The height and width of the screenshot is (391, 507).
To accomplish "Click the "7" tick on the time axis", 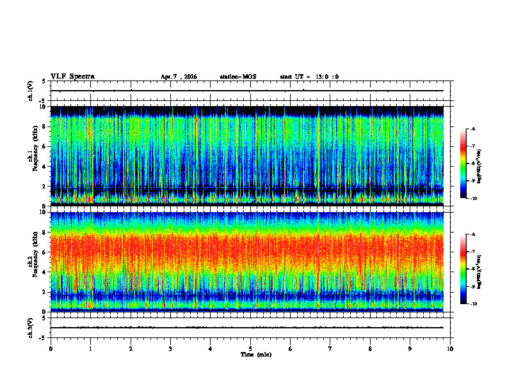I will point(330,349).
